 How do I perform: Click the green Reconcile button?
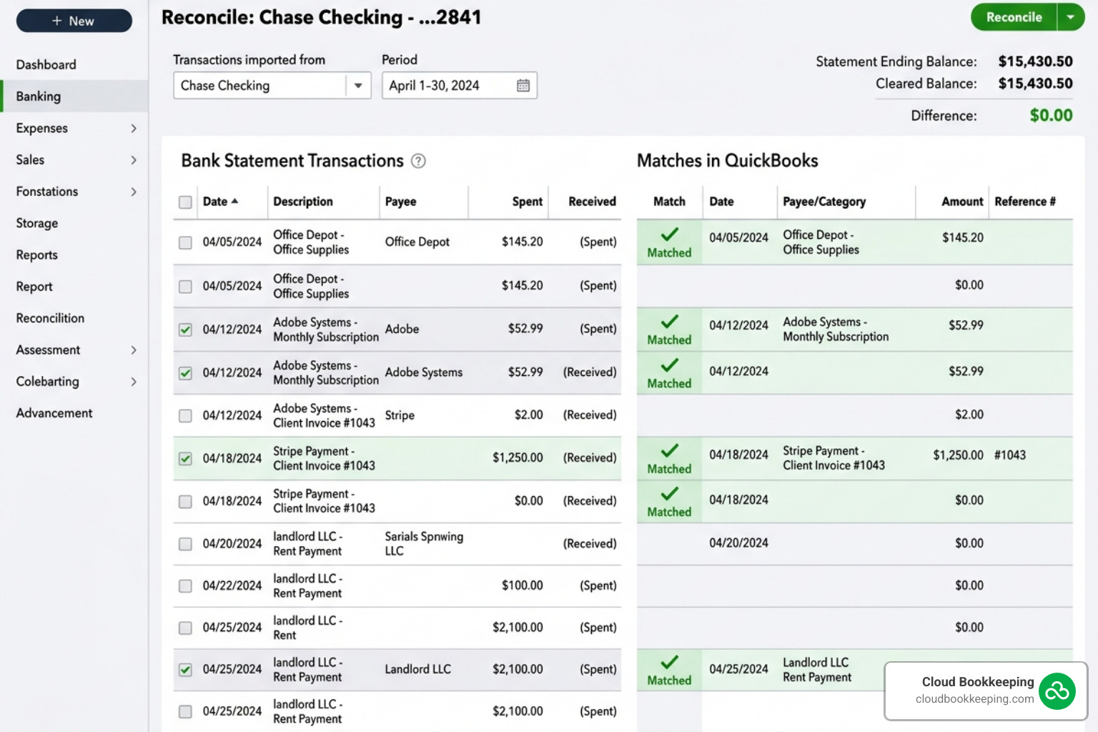point(1014,17)
